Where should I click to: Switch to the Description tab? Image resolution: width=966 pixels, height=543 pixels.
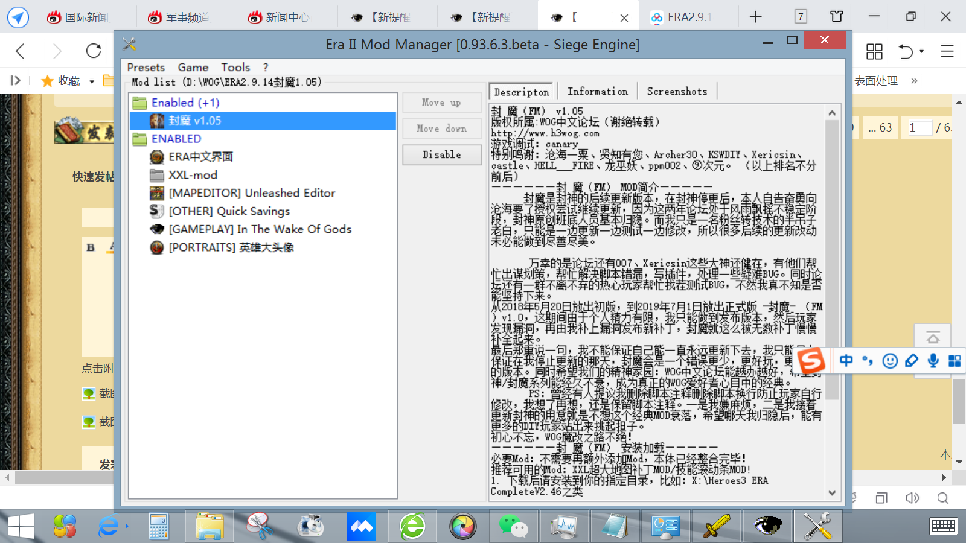point(522,92)
